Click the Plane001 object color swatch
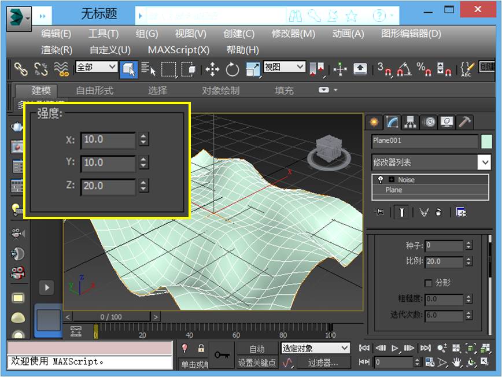The width and height of the screenshot is (502, 377). (x=486, y=141)
